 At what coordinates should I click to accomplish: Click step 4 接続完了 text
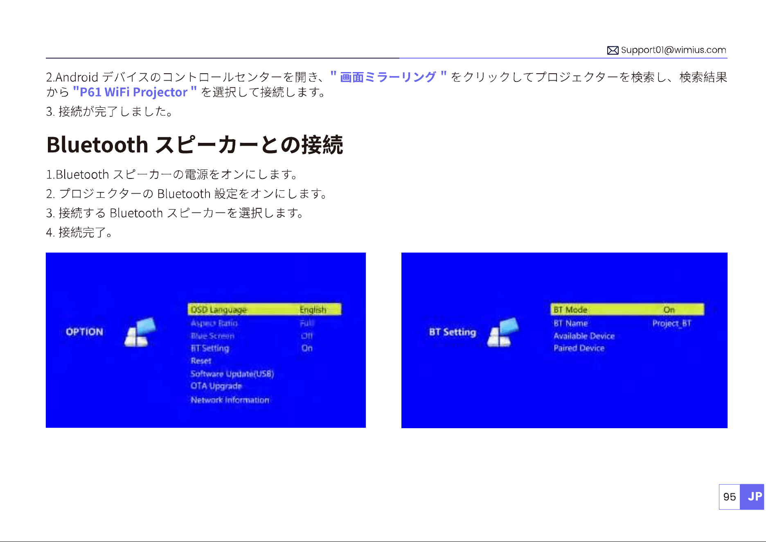79,233
